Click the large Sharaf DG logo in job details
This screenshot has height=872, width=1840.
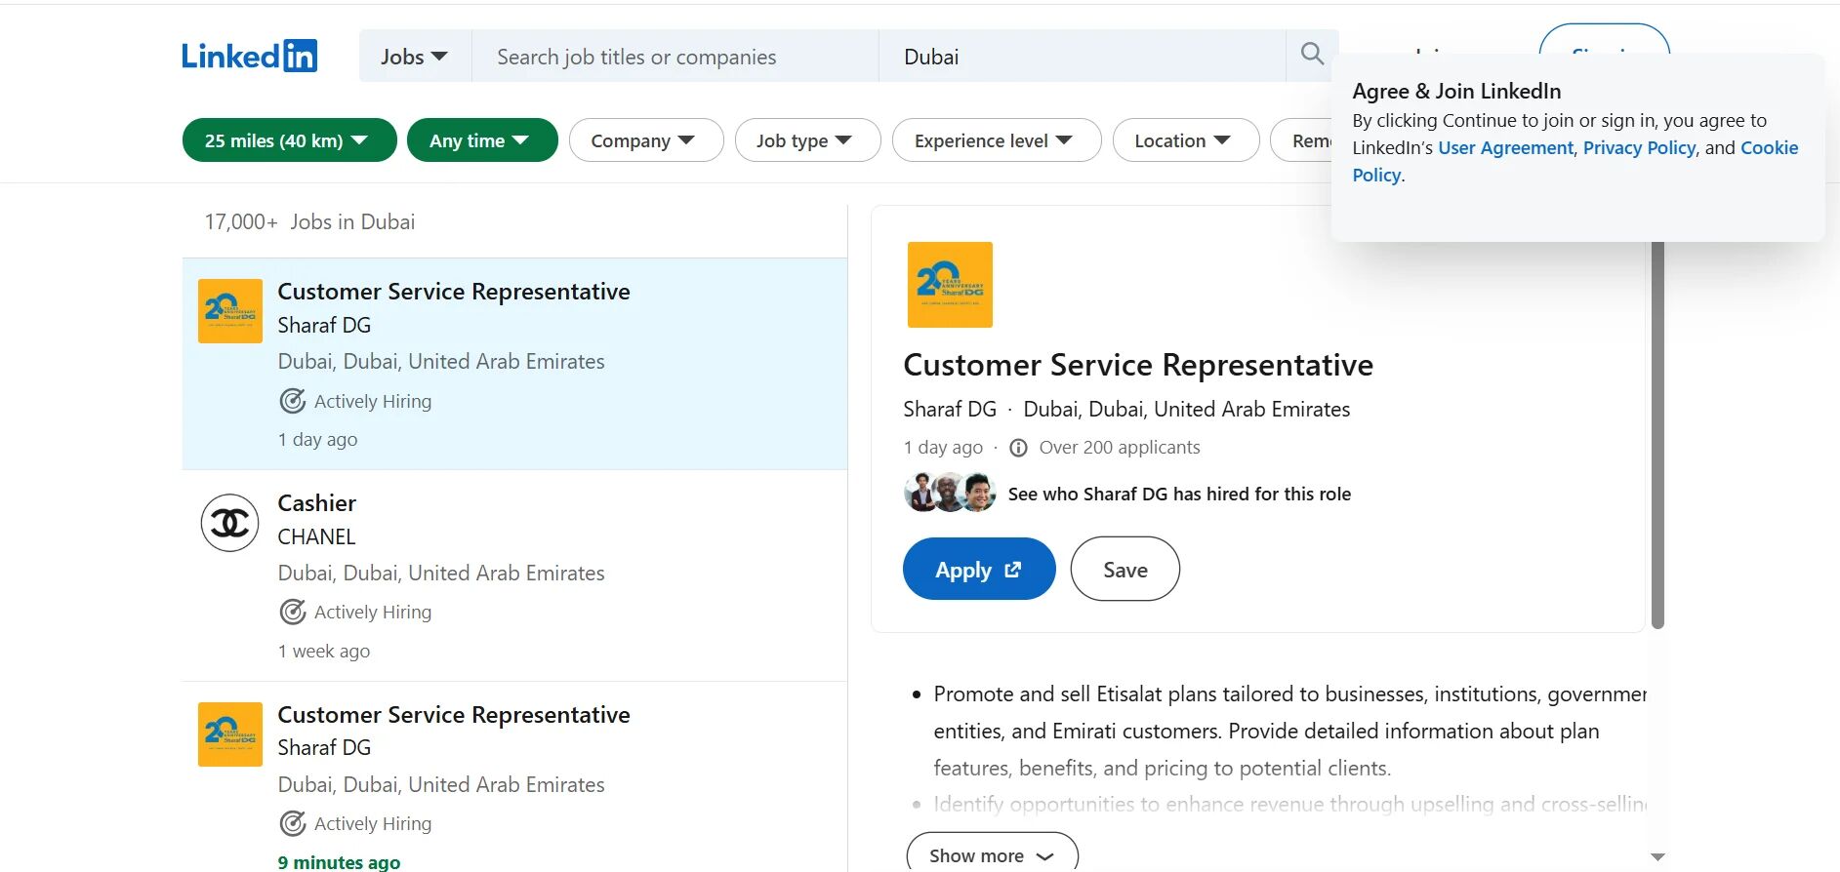[x=949, y=285]
